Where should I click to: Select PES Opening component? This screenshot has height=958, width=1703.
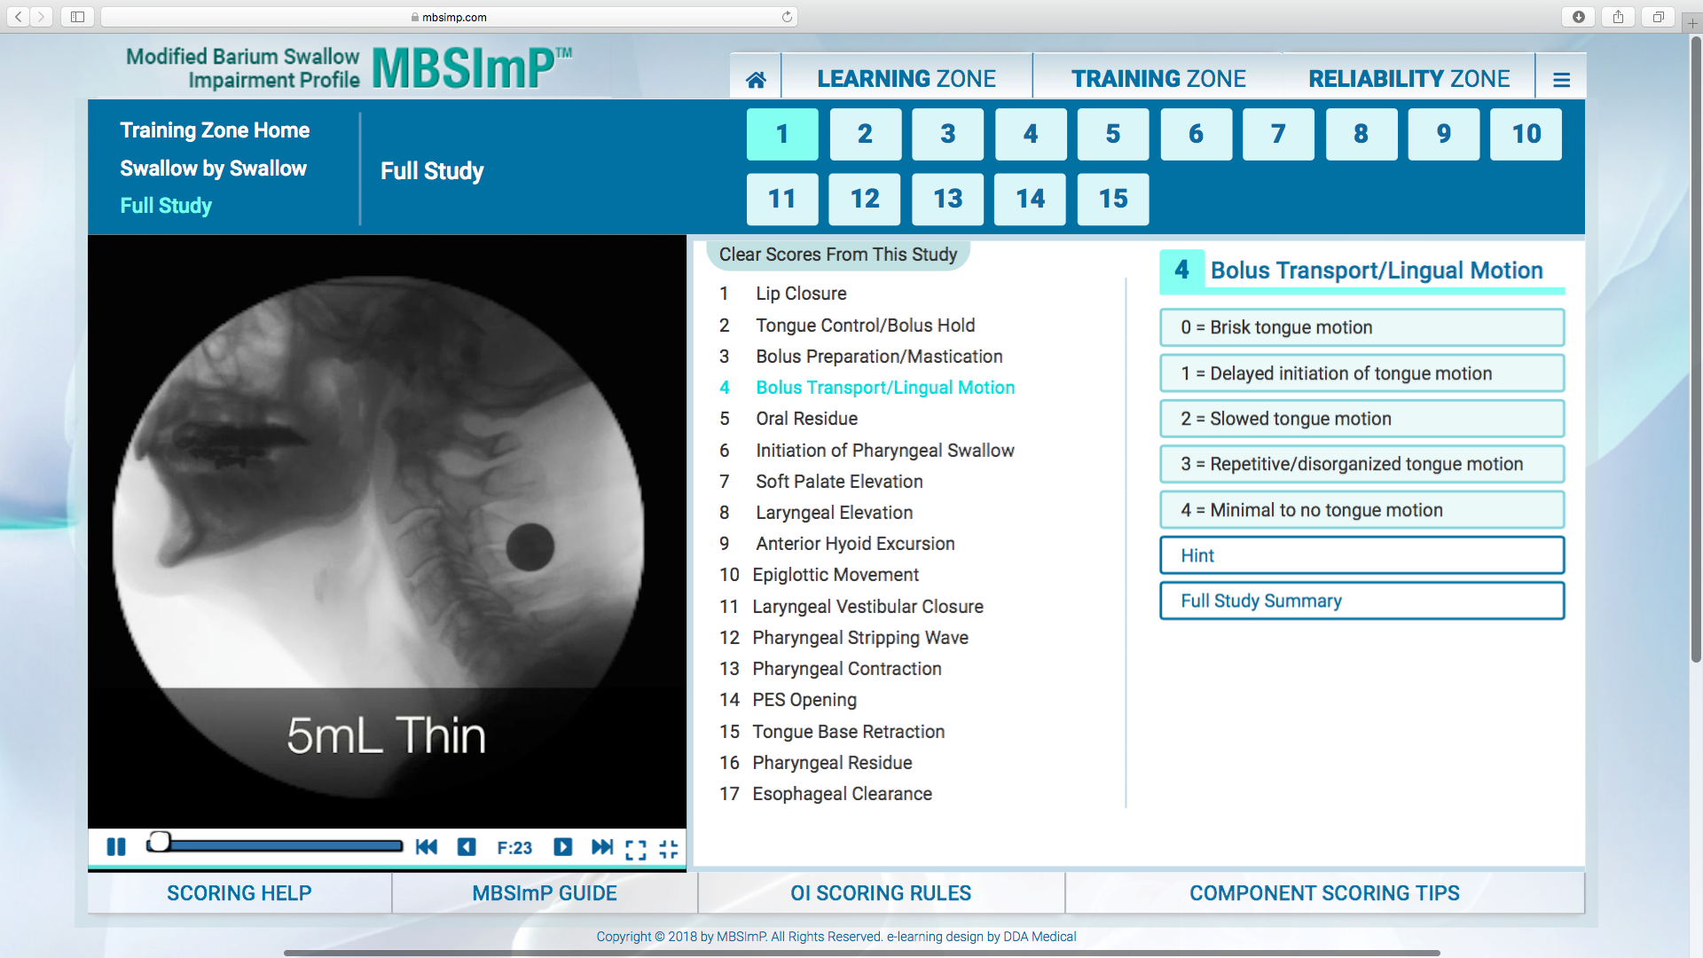[x=804, y=700]
